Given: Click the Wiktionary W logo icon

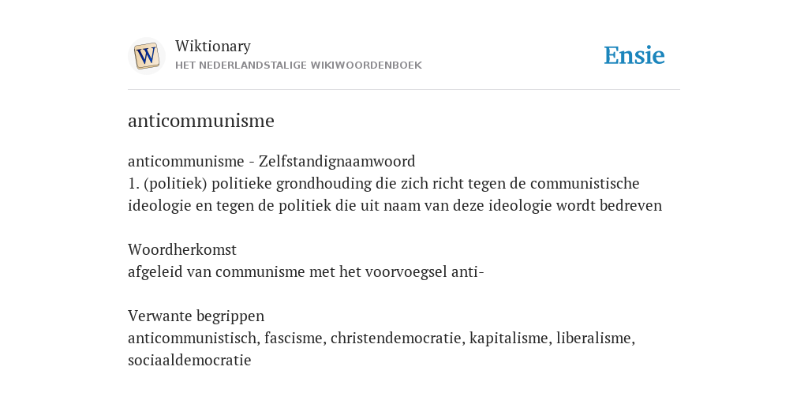Looking at the screenshot, I should click(146, 56).
